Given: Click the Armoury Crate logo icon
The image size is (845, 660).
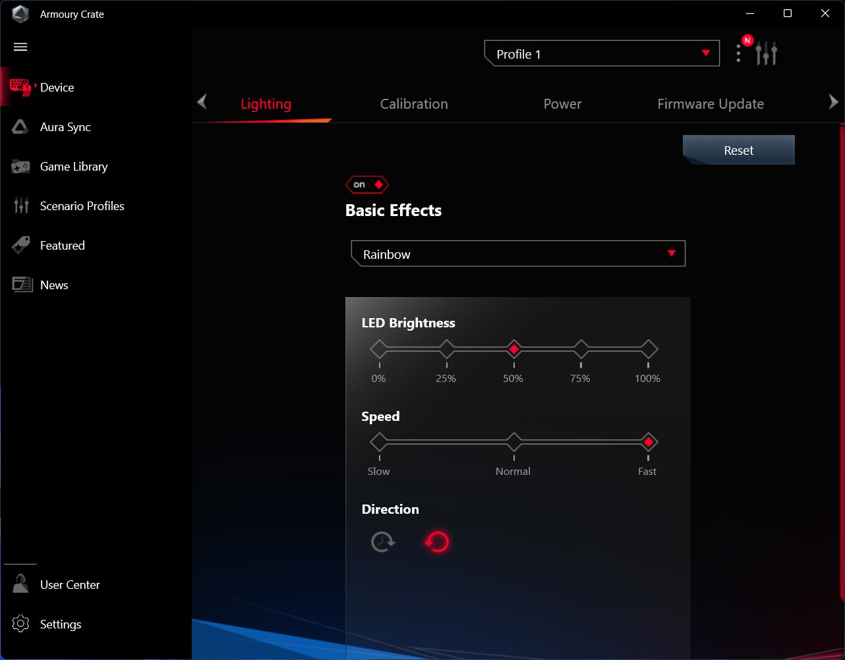Looking at the screenshot, I should click(x=20, y=14).
